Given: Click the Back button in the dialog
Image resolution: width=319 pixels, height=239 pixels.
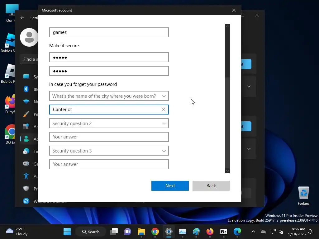Looking at the screenshot, I should (x=211, y=185).
